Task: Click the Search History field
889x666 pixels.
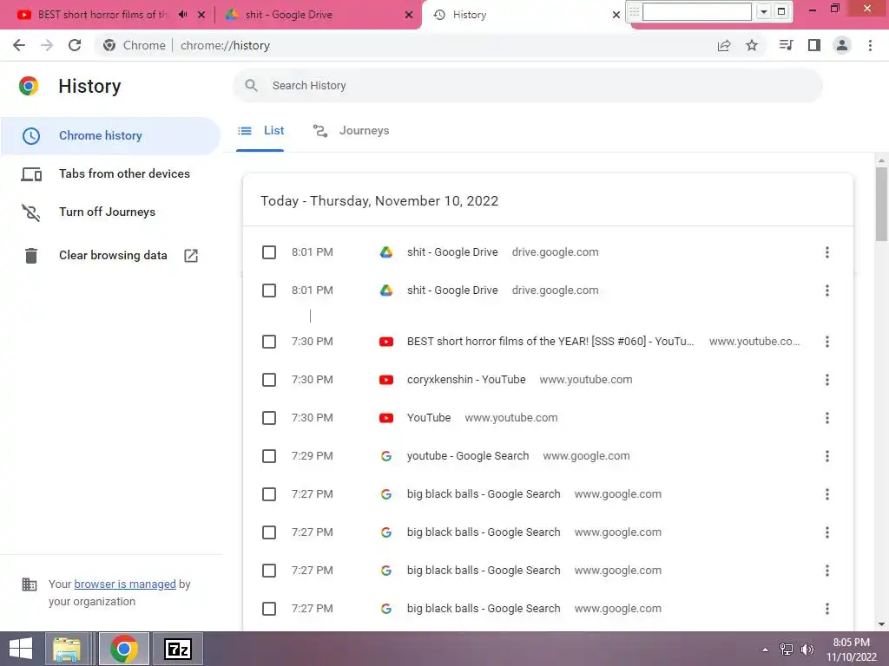Action: point(527,86)
